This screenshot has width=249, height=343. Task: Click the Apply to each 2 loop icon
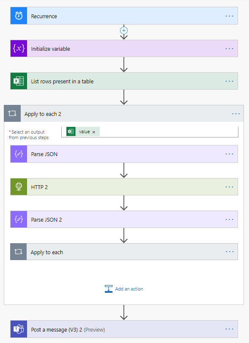[x=12, y=113]
